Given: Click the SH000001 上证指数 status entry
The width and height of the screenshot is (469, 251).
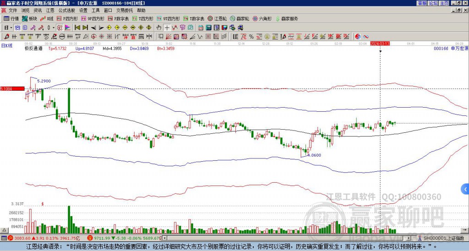Looking at the screenshot, I should [x=443, y=238].
